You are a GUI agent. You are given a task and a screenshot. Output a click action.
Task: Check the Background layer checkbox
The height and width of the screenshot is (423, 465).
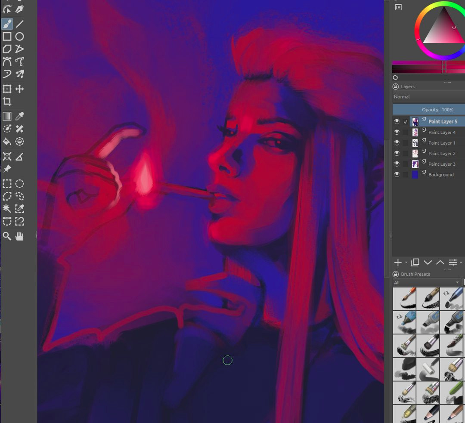coord(406,175)
